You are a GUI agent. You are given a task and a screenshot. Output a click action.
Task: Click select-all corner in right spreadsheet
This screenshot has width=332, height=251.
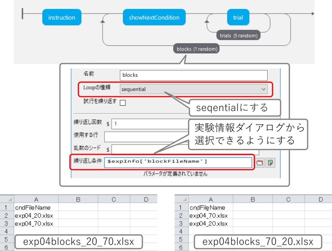[x=182, y=199]
